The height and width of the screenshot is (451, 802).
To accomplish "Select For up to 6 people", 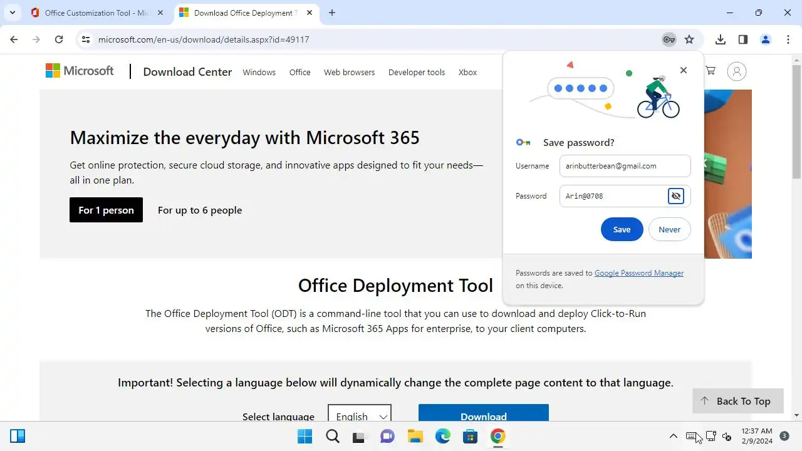I will point(200,210).
